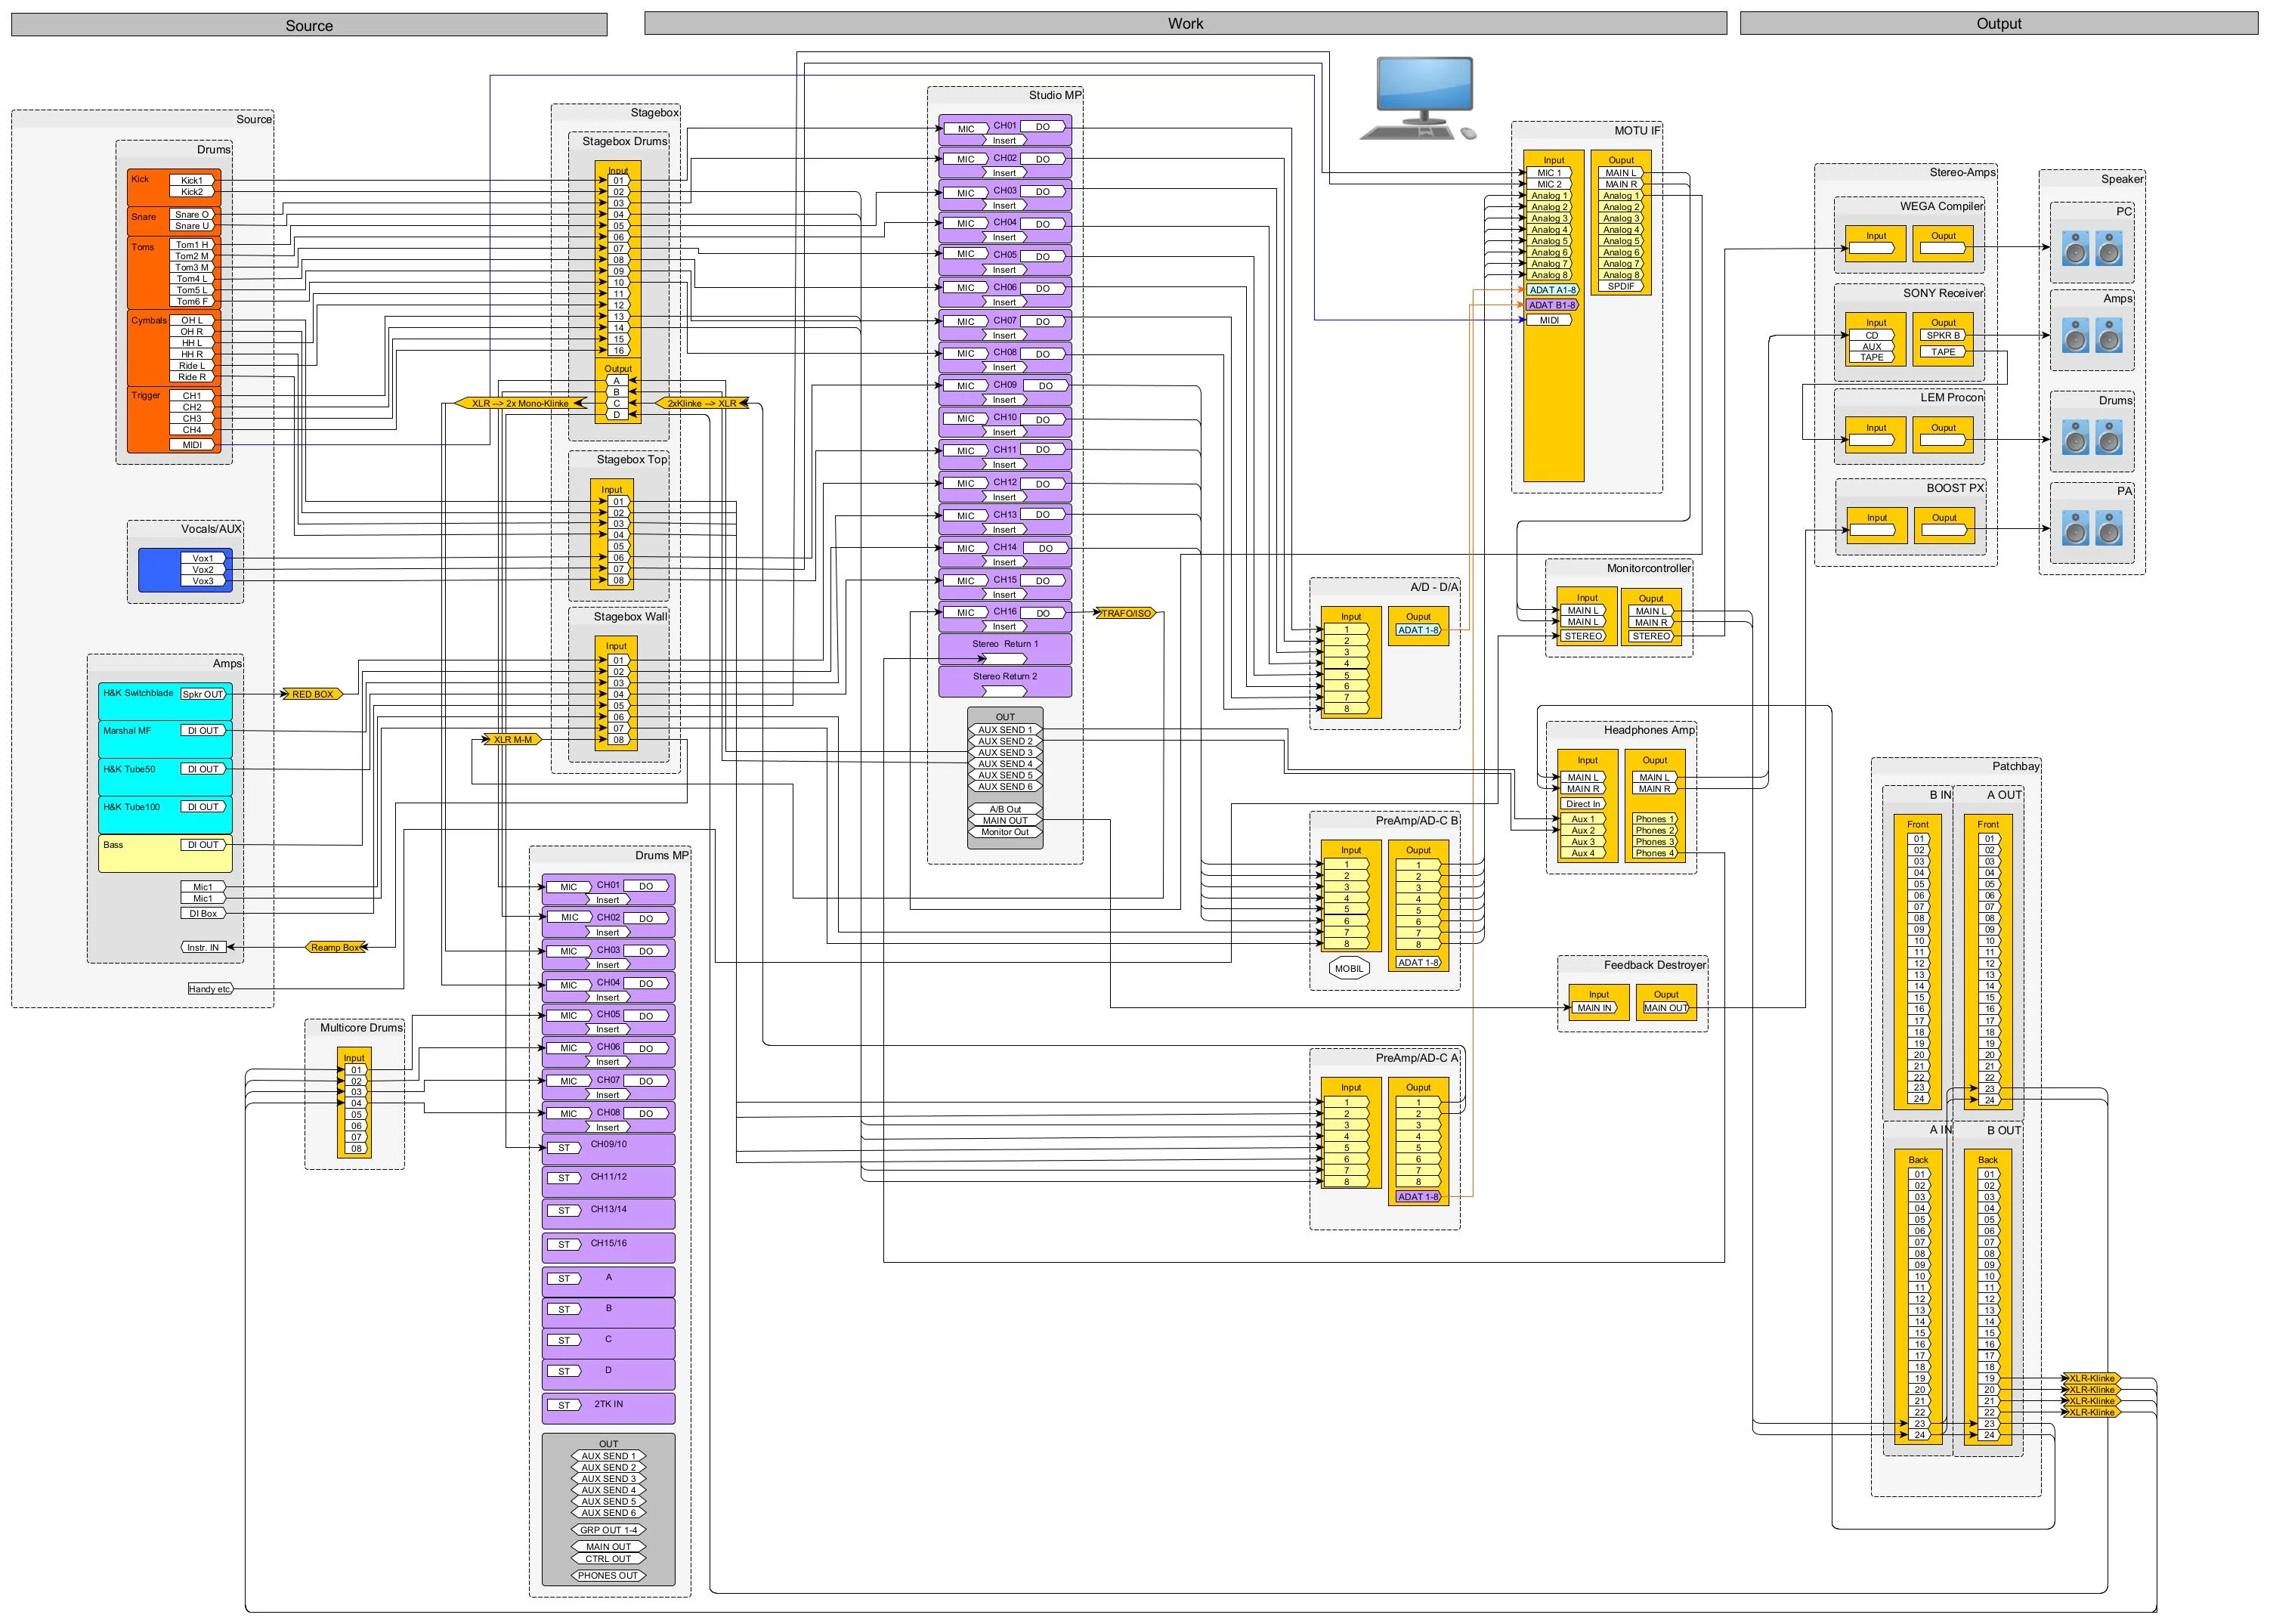Click the right speaker icon under Amps
The image size is (2270, 1624).
coord(2109,335)
